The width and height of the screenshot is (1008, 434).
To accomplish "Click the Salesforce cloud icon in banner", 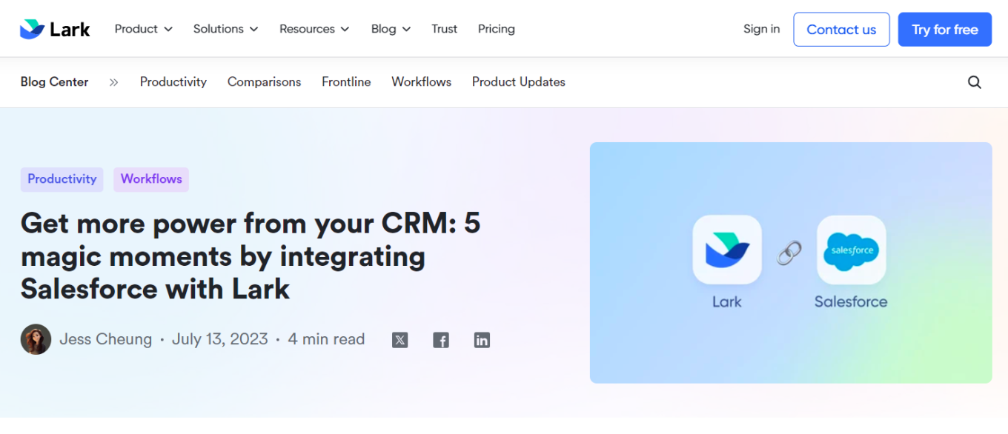I will click(x=851, y=250).
